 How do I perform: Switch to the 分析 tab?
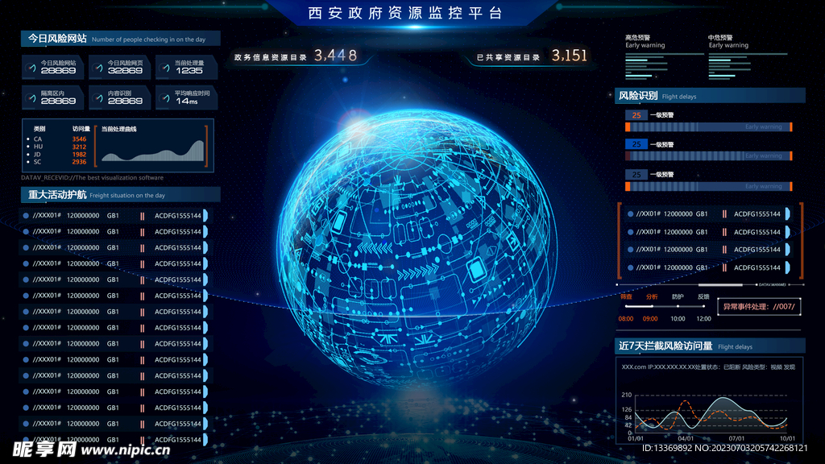point(651,296)
